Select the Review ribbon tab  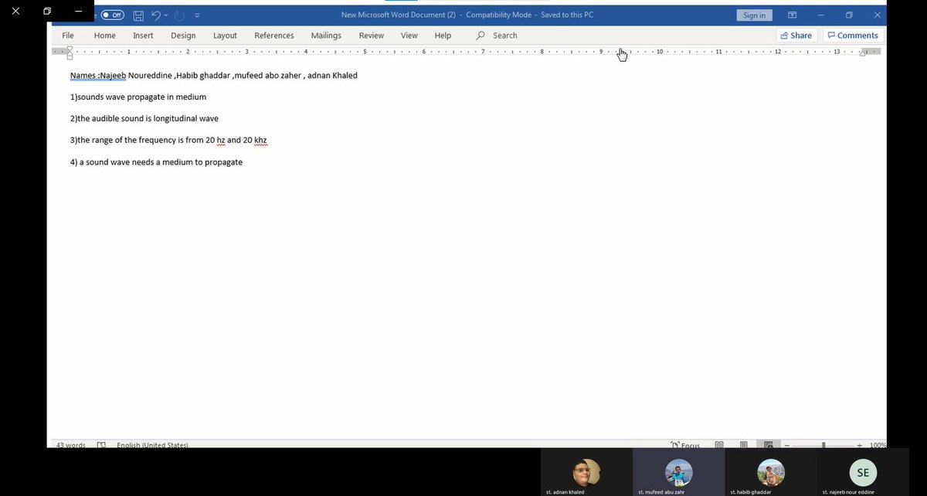[x=371, y=36]
